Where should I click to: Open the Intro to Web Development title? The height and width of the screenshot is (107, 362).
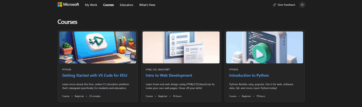click(169, 76)
